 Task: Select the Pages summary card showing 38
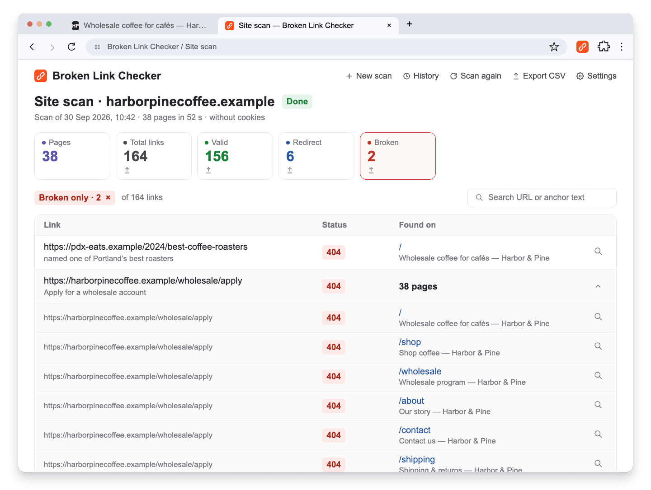(72, 156)
